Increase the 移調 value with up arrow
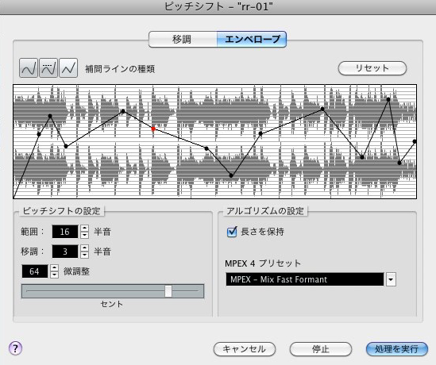 [x=84, y=248]
